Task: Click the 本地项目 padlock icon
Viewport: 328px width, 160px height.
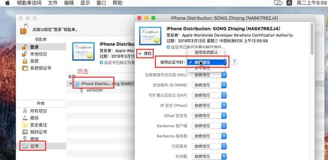Action: click(x=25, y=54)
